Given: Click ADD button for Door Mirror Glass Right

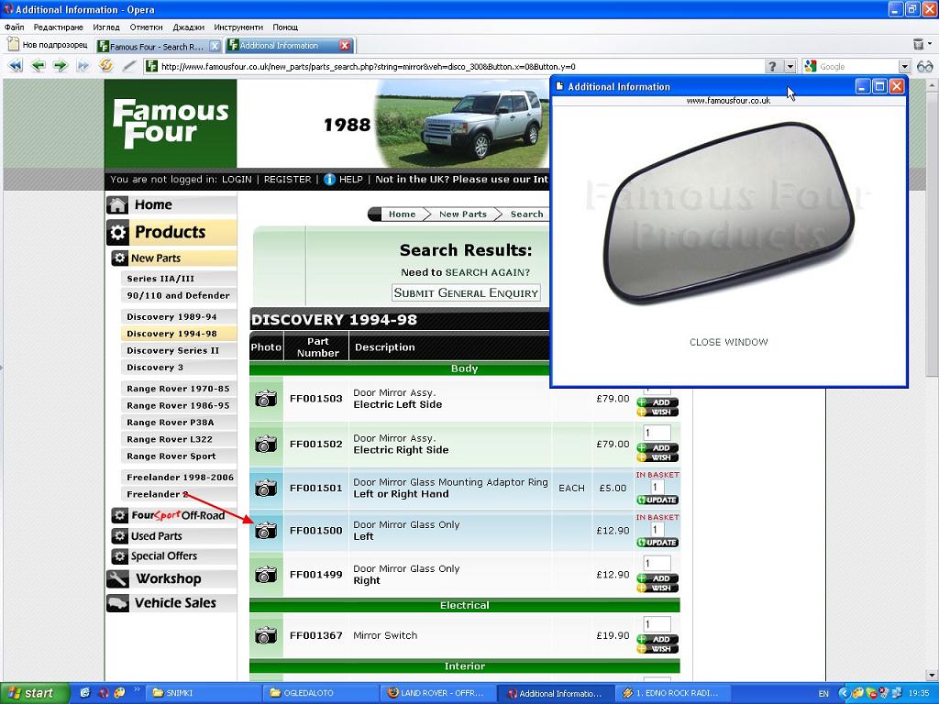Looking at the screenshot, I should click(657, 578).
